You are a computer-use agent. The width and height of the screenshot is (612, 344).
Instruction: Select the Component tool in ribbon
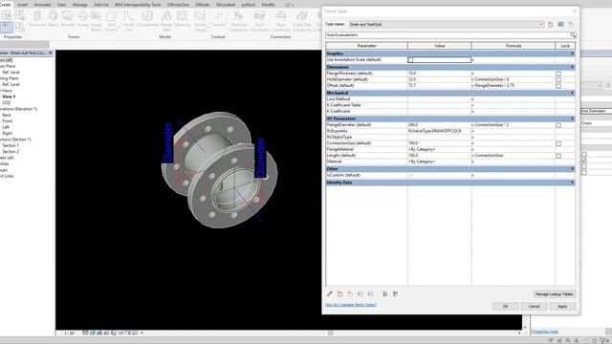coord(147,19)
